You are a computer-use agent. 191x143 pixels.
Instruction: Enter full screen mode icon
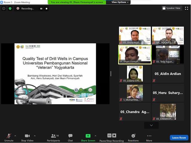click(187, 8)
